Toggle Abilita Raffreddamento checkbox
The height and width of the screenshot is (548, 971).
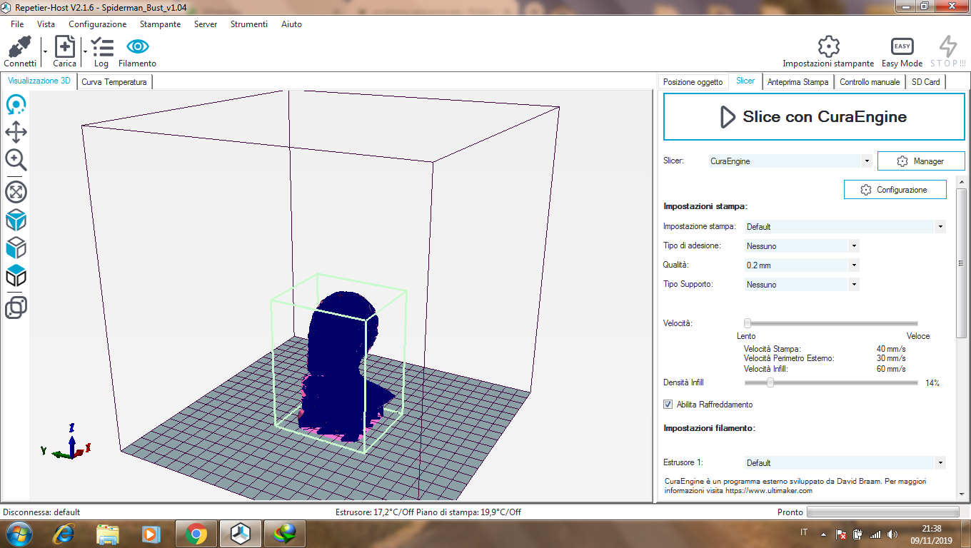(668, 405)
